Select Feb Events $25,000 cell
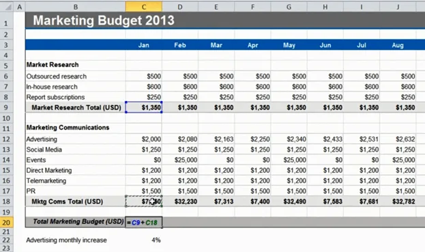 pos(180,160)
